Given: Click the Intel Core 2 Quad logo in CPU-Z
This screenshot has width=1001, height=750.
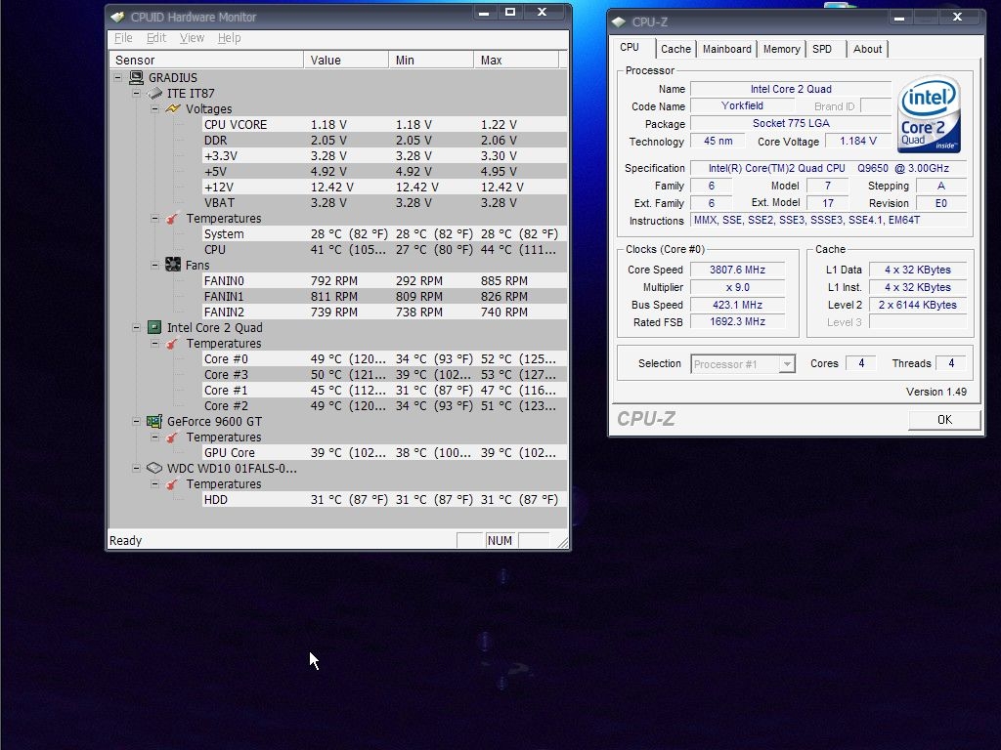Looking at the screenshot, I should click(x=929, y=114).
